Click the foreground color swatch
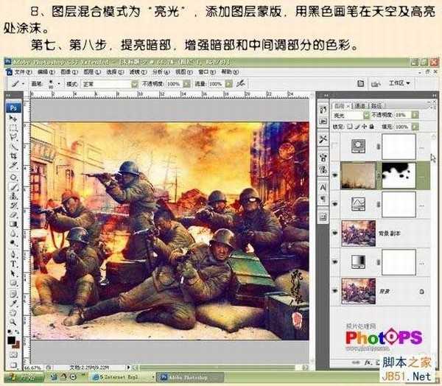Image resolution: width=442 pixels, height=386 pixels. (x=10, y=340)
